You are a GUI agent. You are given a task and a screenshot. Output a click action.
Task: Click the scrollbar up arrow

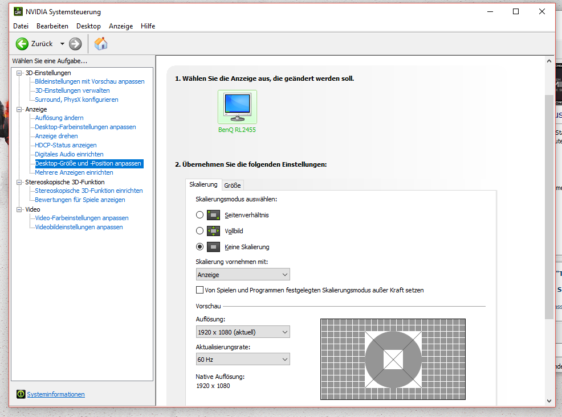click(549, 61)
